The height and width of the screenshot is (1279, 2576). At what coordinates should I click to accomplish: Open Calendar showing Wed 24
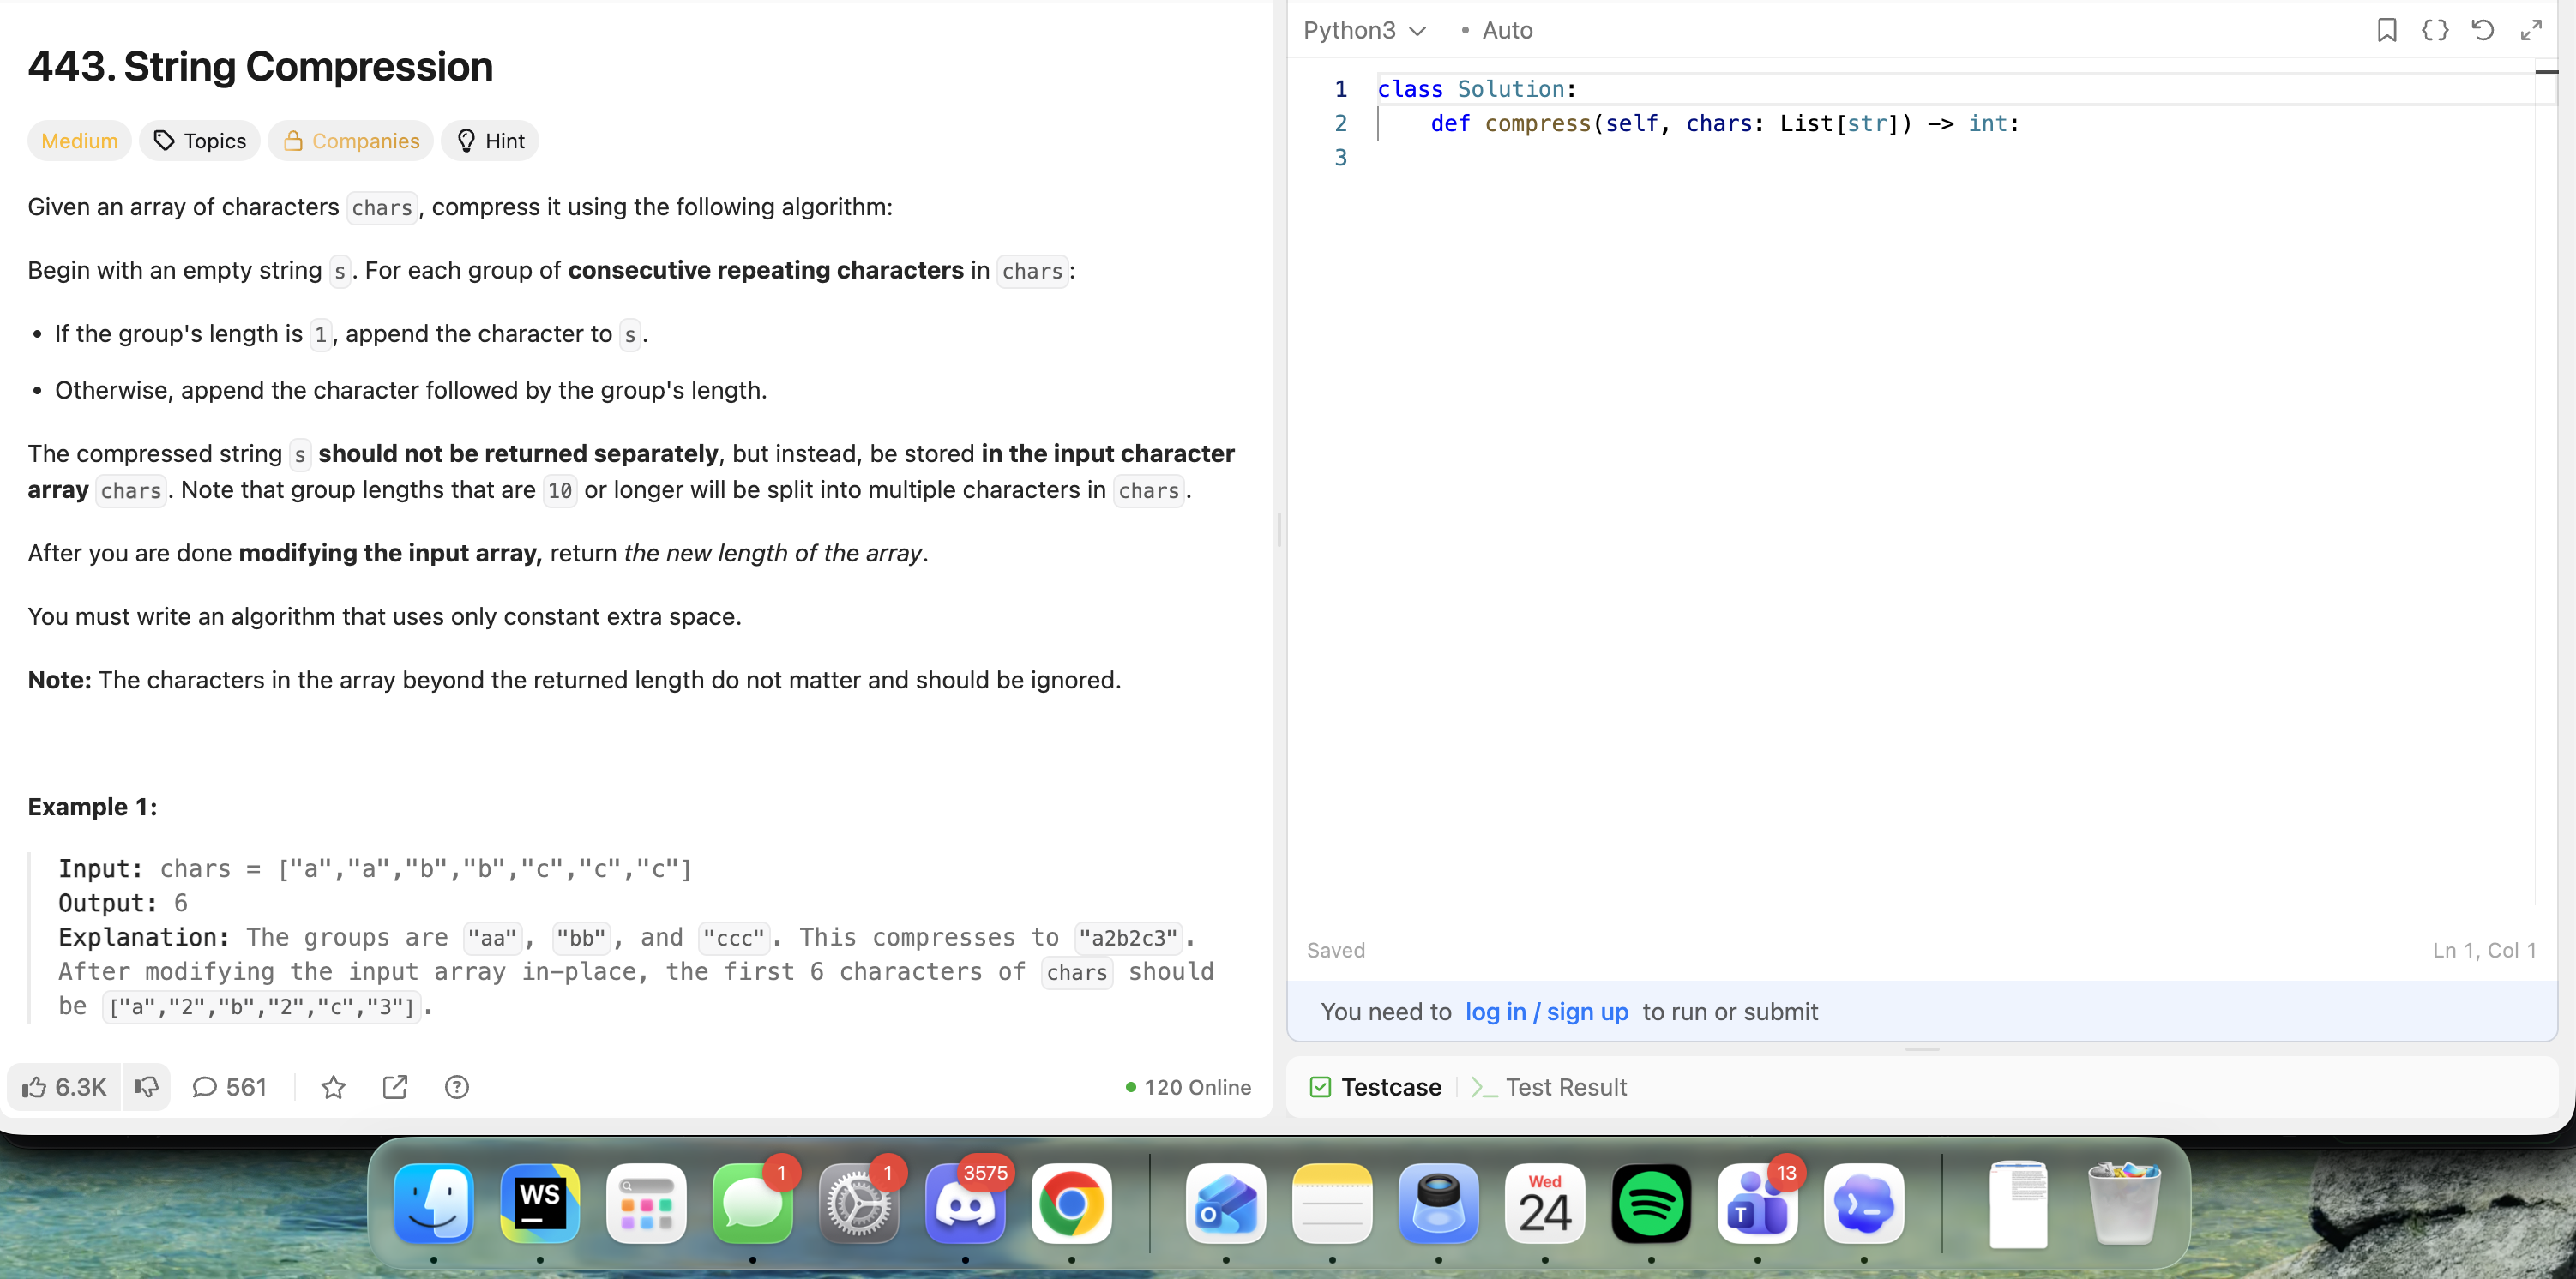coord(1545,1203)
